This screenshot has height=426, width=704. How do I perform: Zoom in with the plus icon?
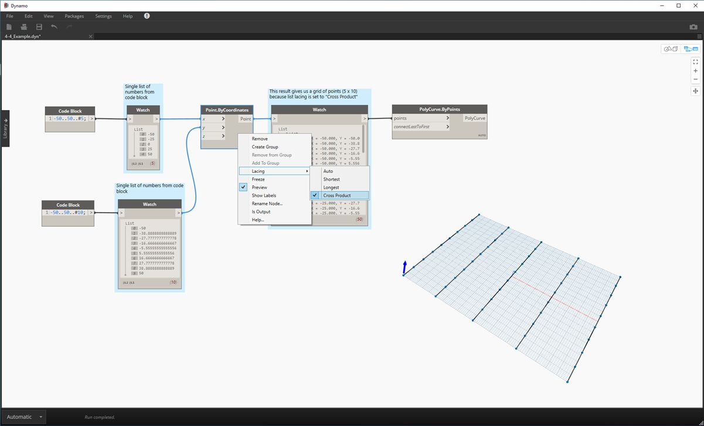[695, 71]
